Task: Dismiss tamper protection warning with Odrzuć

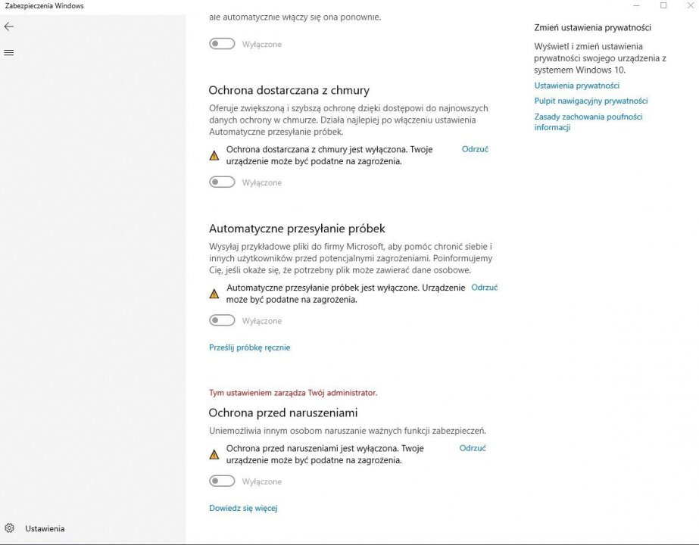Action: tap(473, 448)
